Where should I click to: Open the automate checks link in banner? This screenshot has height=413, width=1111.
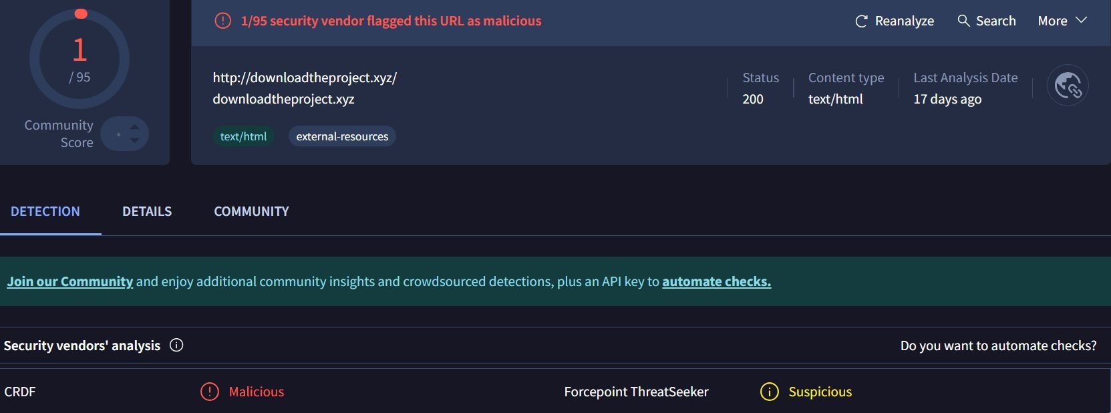point(716,281)
